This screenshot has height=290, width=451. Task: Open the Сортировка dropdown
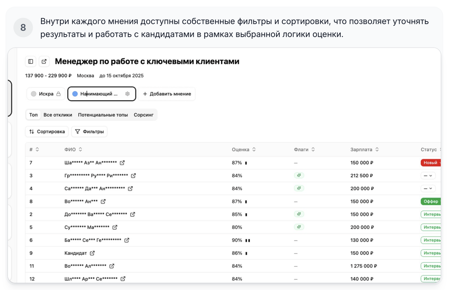pos(47,132)
